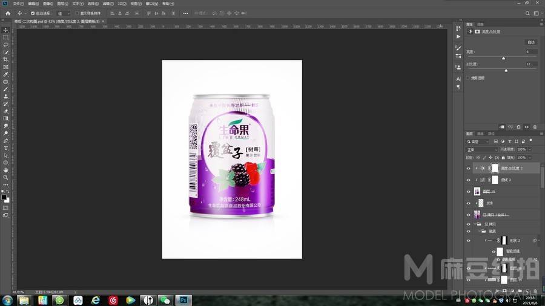The image size is (545, 306).
Task: Select the Crop tool
Action: tap(5, 59)
